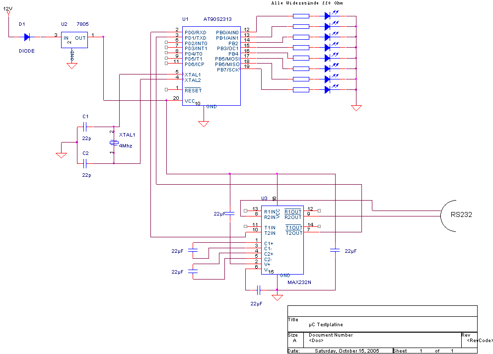The image size is (493, 354).
Task: Click the MAX232N part name
Action: [x=299, y=283]
